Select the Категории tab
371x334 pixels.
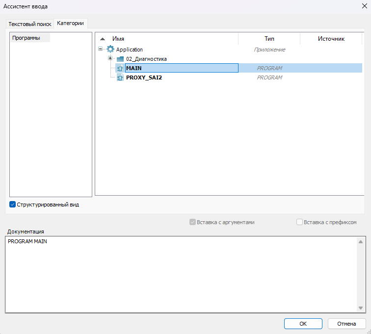[71, 24]
